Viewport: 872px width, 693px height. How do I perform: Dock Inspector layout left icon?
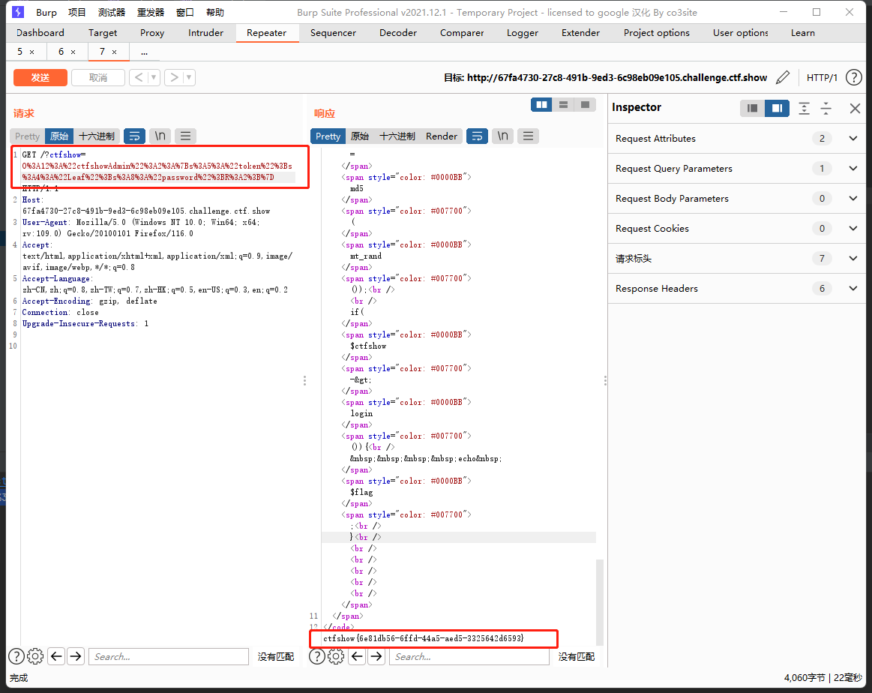[x=753, y=108]
